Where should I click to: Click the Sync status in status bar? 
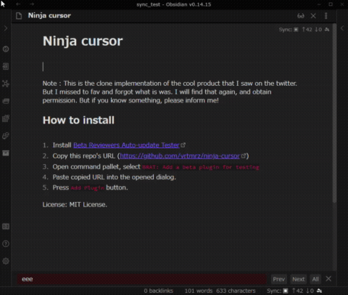pos(294,291)
